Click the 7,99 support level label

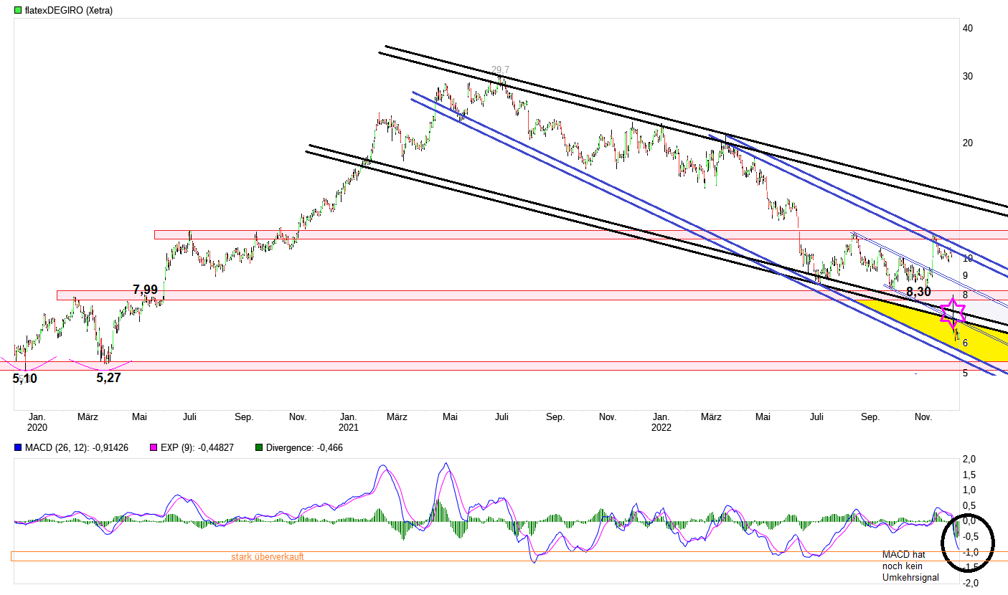[x=143, y=289]
